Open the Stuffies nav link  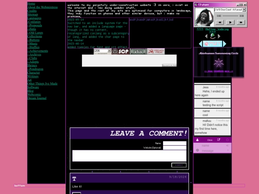tap(34, 47)
